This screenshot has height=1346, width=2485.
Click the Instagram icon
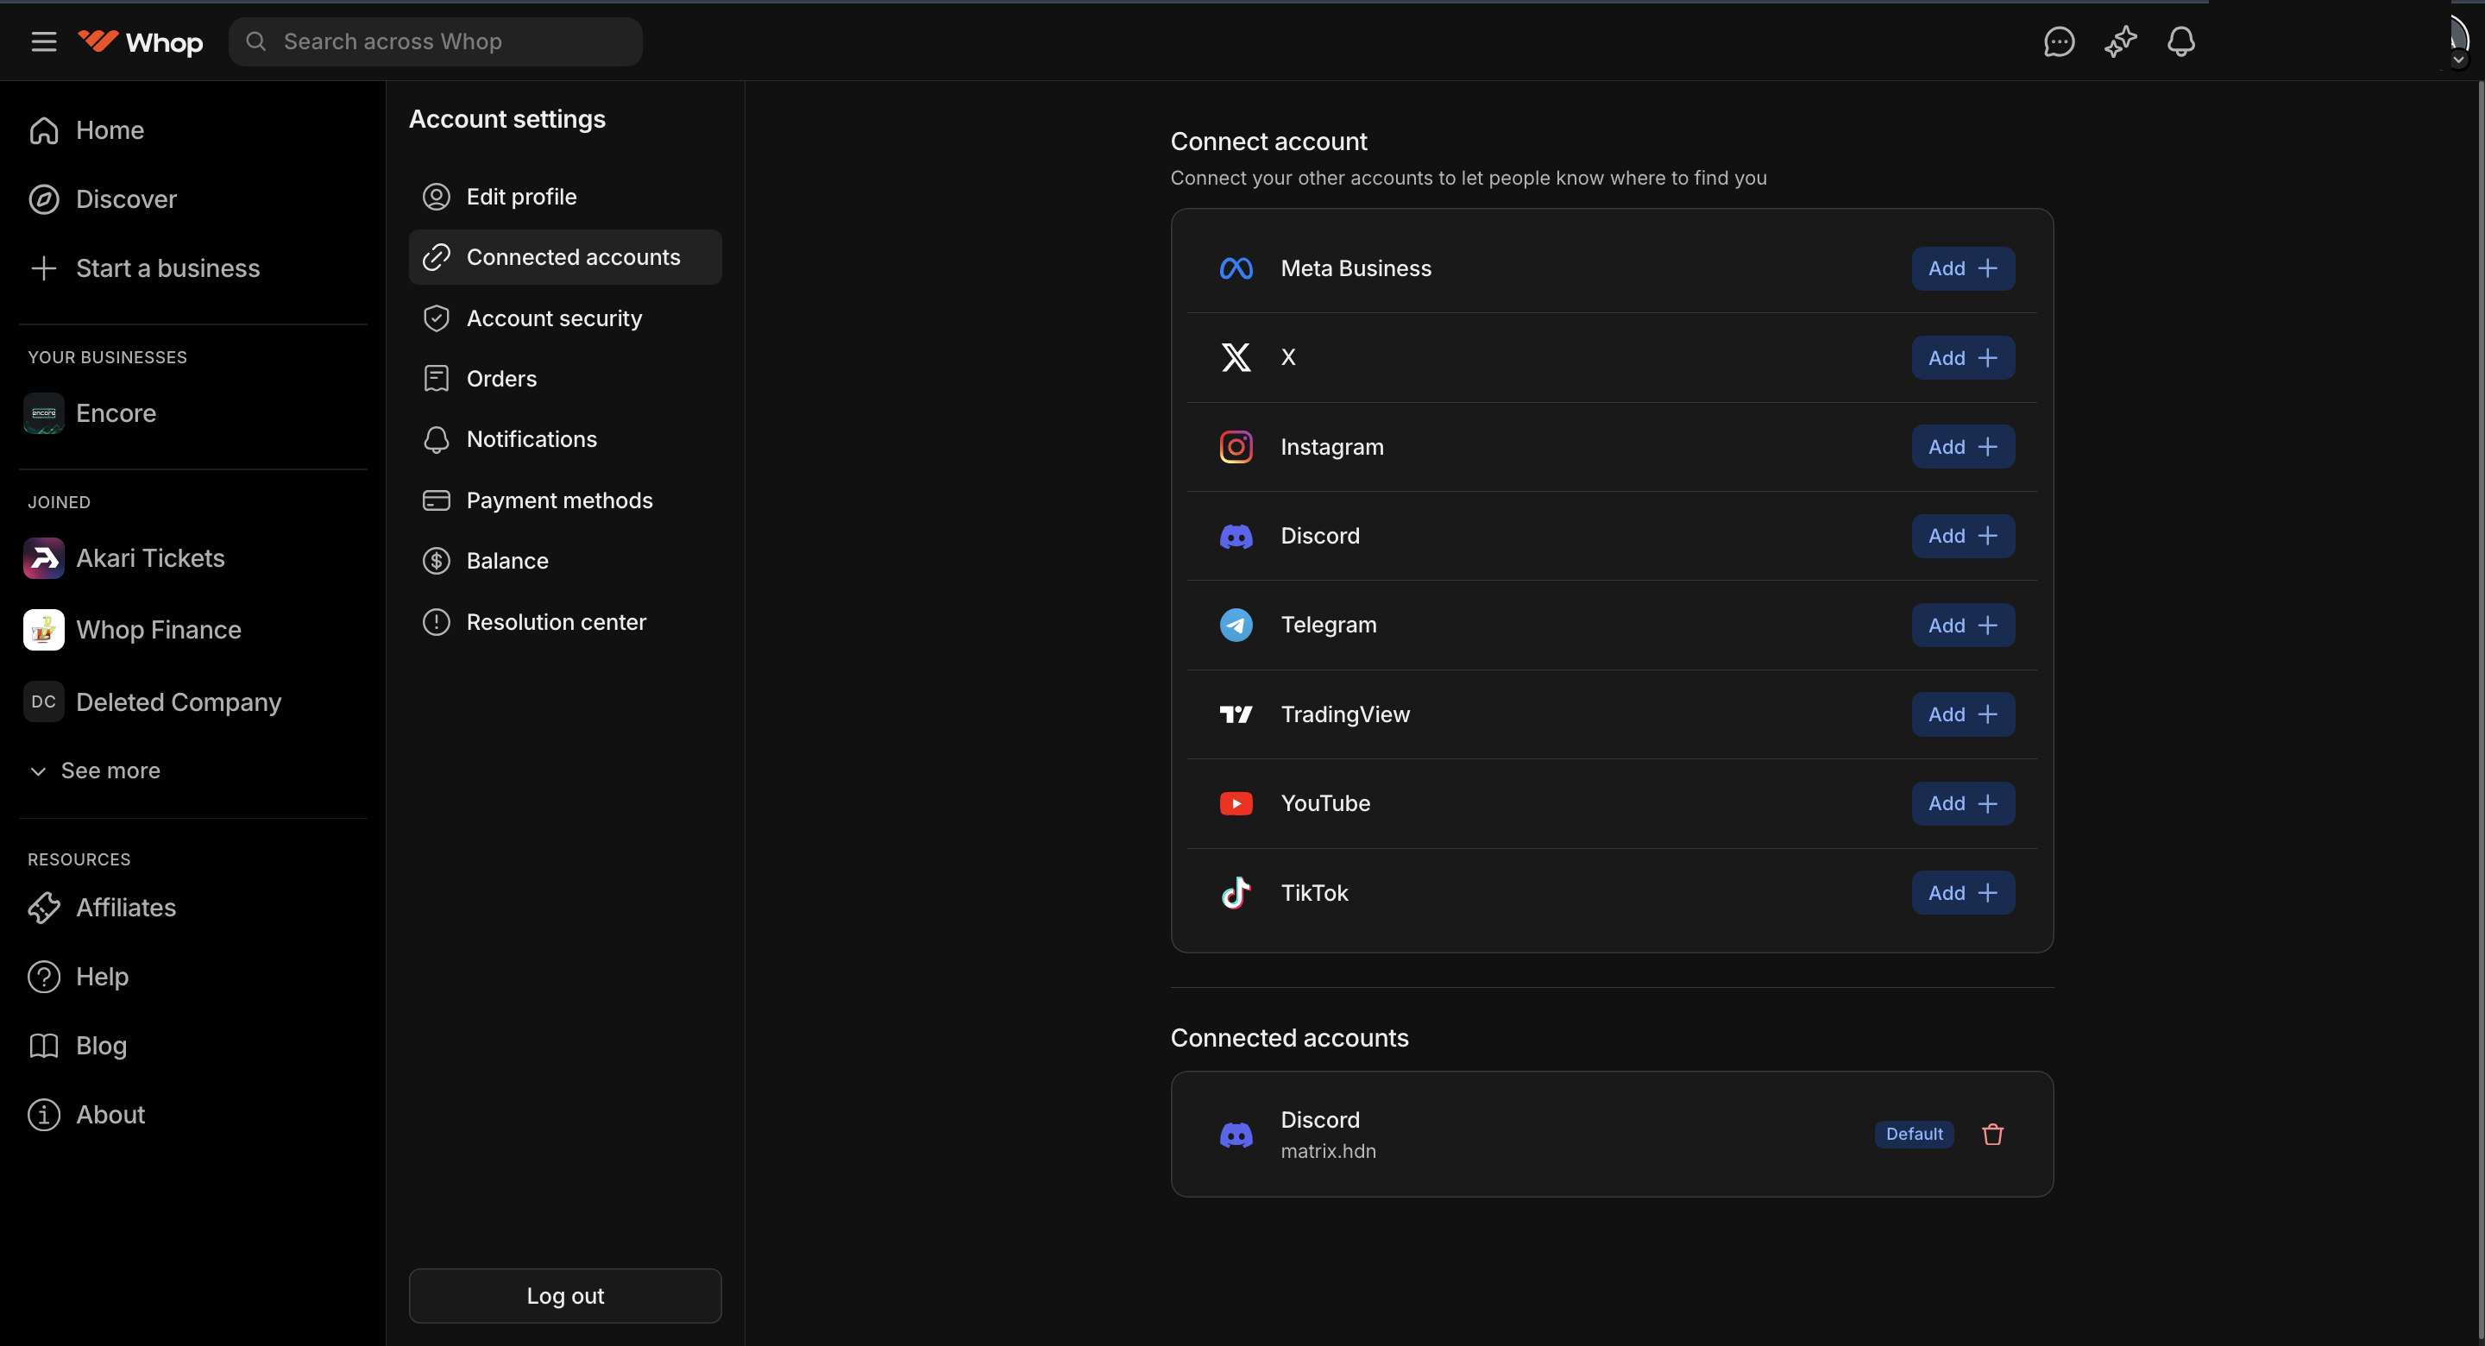point(1236,446)
